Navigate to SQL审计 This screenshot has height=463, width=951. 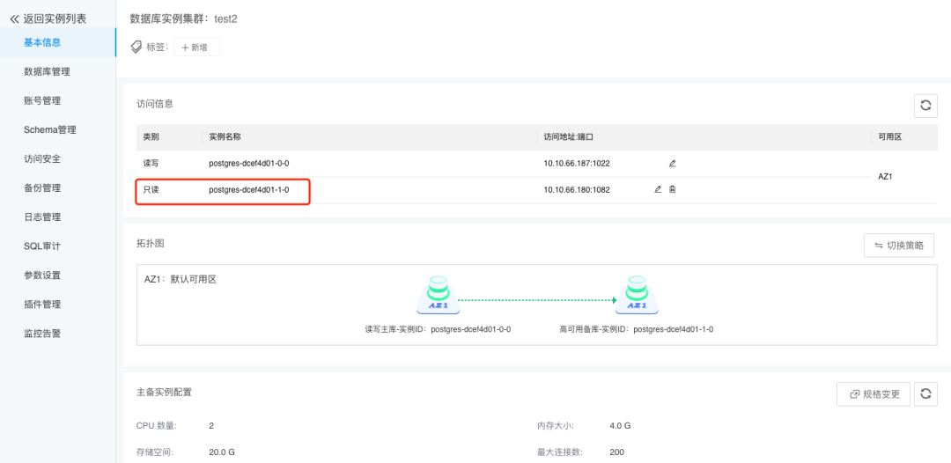[42, 246]
